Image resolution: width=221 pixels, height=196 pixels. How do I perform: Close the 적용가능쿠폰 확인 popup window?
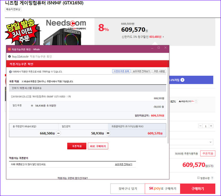[166, 48]
